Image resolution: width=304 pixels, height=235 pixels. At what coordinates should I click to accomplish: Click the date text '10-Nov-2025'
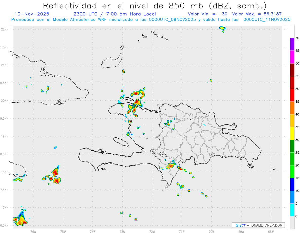pos(32,14)
